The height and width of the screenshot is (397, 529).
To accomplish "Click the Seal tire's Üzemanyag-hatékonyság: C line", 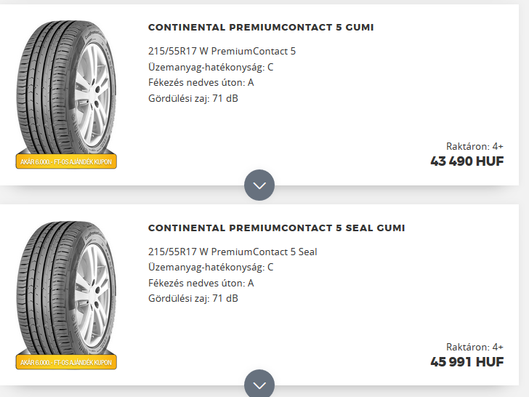I will click(x=211, y=268).
